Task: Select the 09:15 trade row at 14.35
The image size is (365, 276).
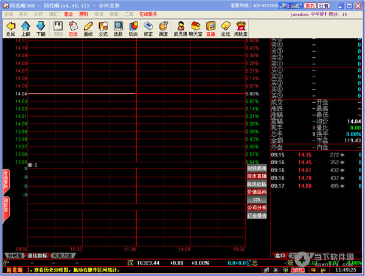Action: pyautogui.click(x=316, y=155)
